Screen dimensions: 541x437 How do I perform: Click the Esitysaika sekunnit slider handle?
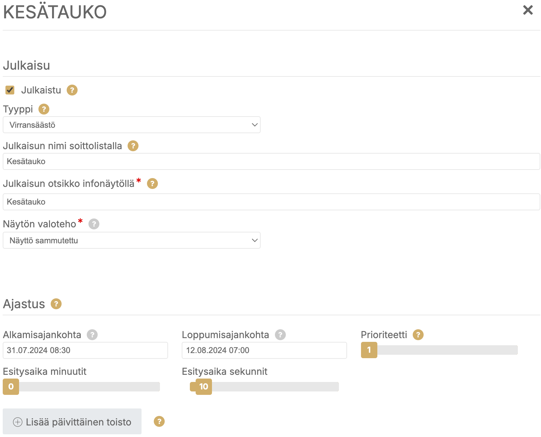203,387
